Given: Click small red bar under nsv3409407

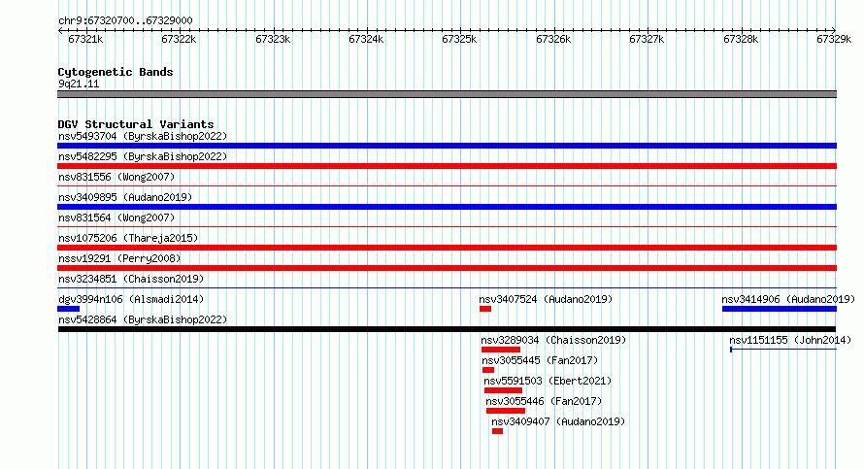Looking at the screenshot, I should tap(498, 431).
